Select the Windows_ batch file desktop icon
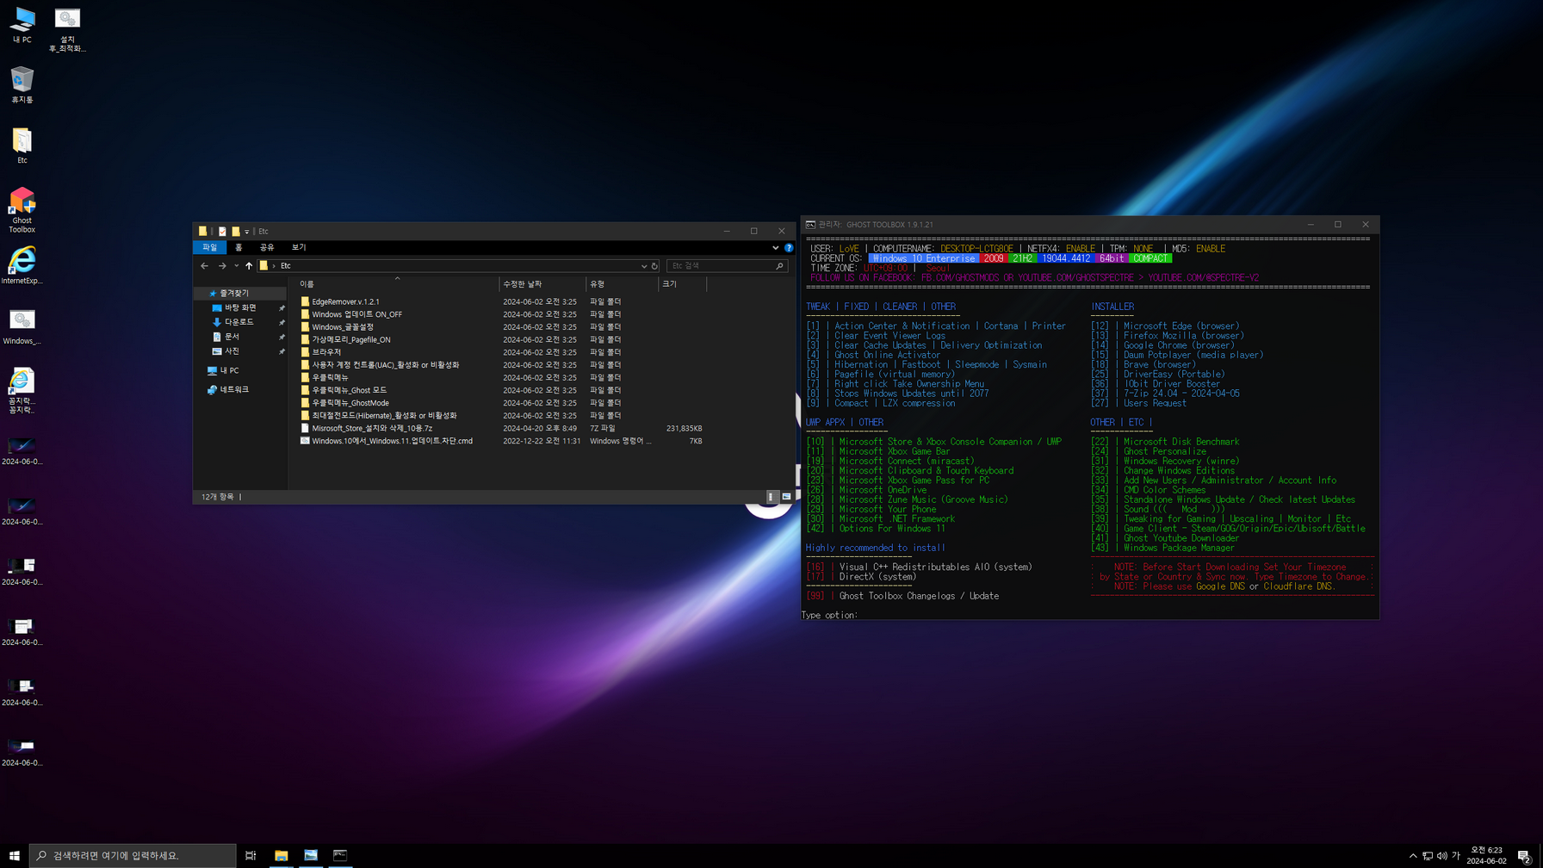Image resolution: width=1543 pixels, height=868 pixels. point(22,325)
